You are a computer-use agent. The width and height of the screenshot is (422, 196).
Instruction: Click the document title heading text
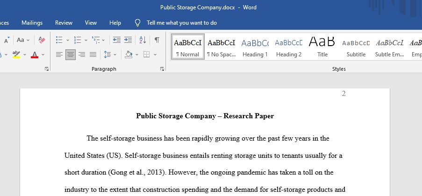pyautogui.click(x=205, y=116)
